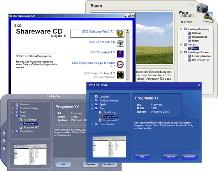This screenshot has height=171, width=218.
Task: Click the photo print icon below the camera
Action: tap(208, 17)
